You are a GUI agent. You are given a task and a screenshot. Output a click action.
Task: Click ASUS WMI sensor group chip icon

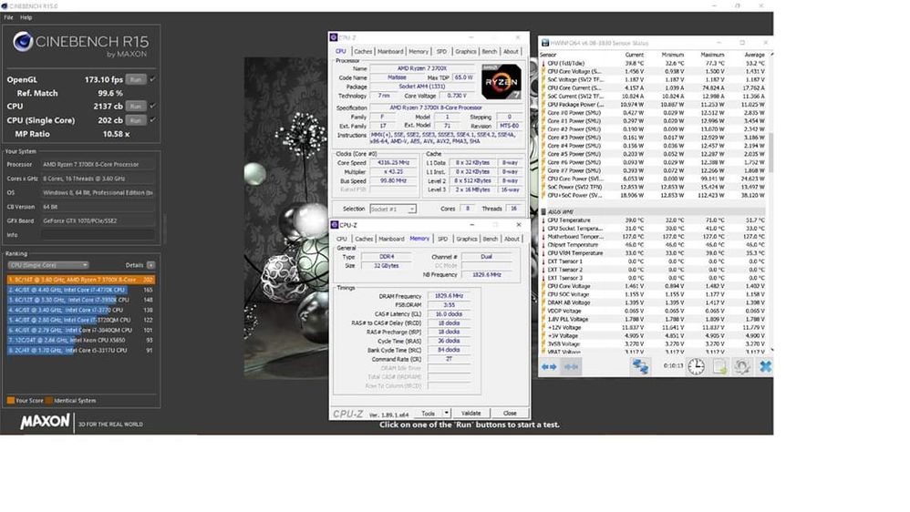point(543,211)
